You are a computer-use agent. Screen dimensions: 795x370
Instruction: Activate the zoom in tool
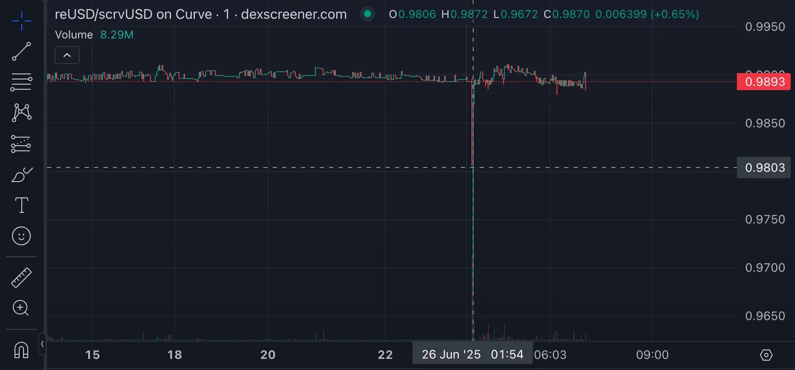(x=21, y=308)
